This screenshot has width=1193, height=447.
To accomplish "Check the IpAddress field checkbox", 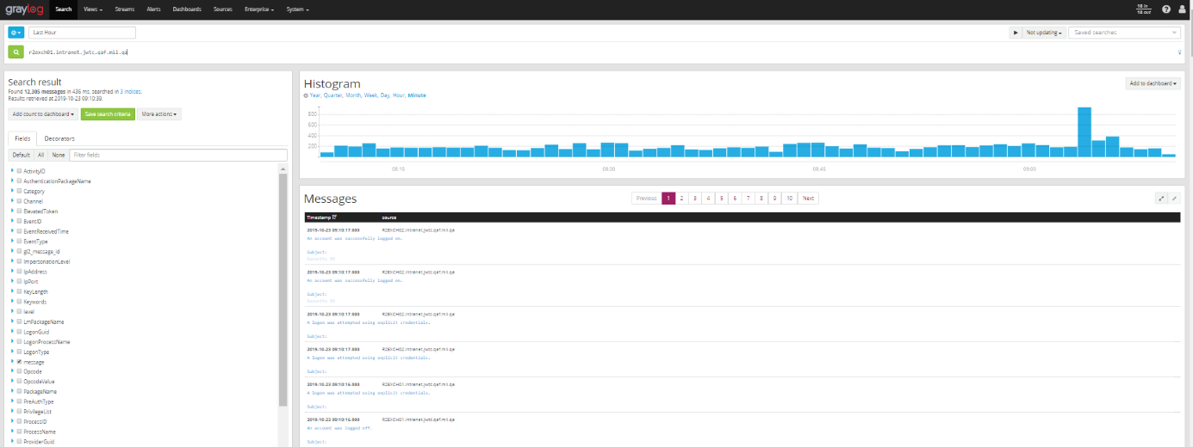I will [x=19, y=272].
